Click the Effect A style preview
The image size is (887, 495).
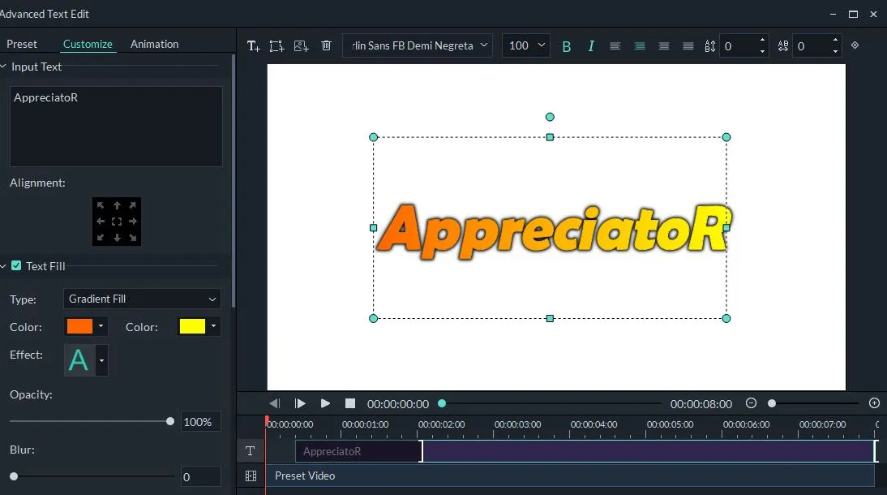79,360
